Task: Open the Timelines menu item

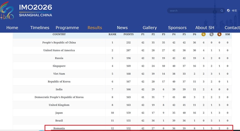Action: coord(40,27)
